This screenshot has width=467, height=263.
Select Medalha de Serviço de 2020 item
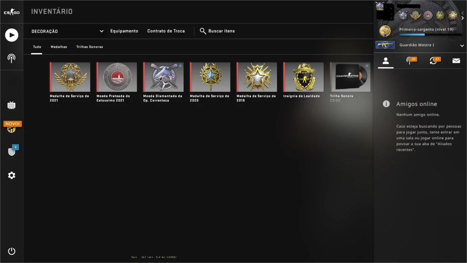210,82
